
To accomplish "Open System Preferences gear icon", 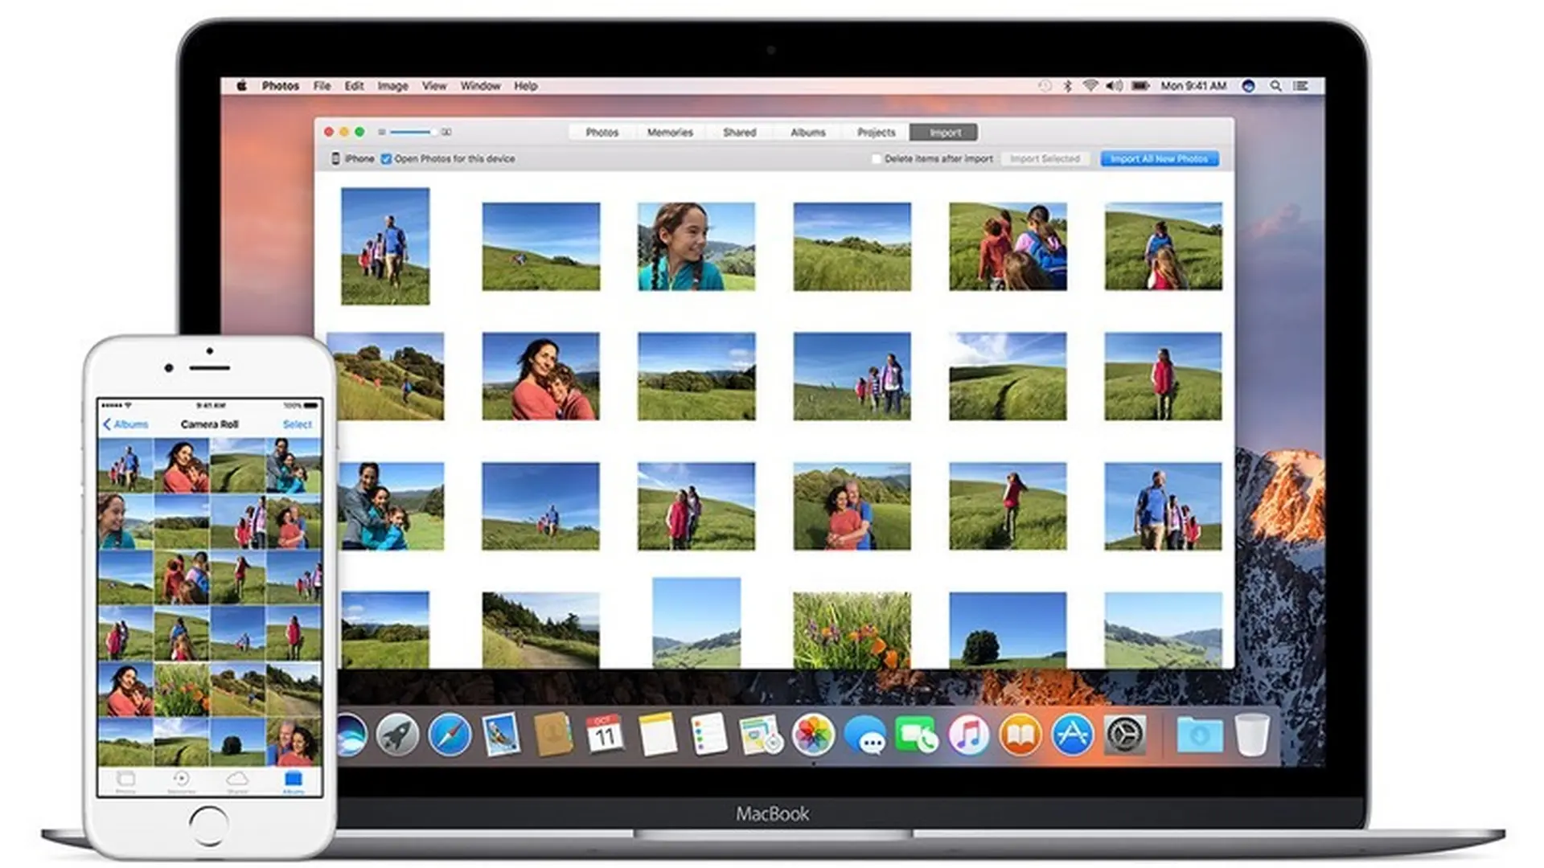I will (1125, 735).
